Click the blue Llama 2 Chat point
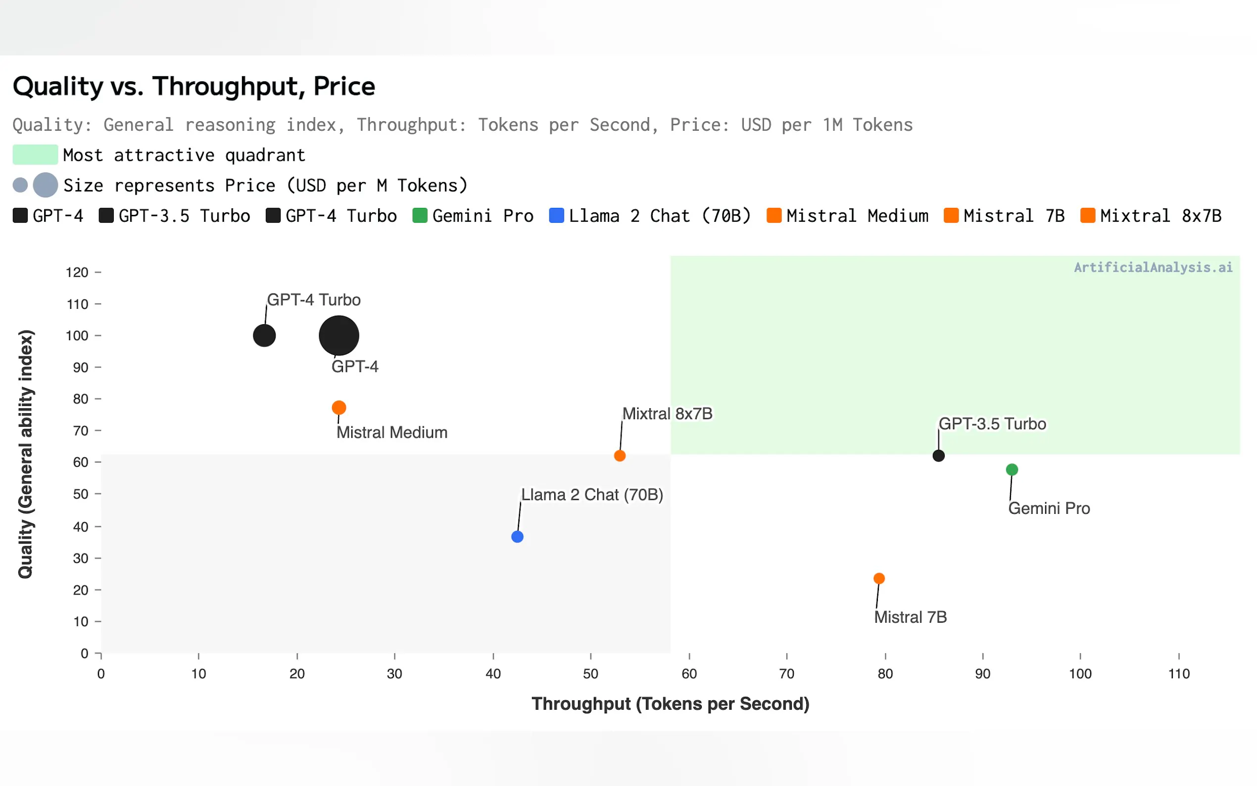The width and height of the screenshot is (1257, 786). point(517,537)
